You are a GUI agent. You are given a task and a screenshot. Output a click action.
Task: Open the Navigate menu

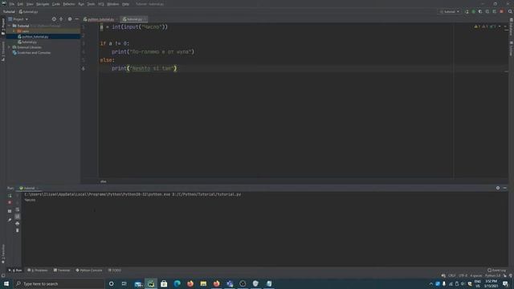point(43,4)
